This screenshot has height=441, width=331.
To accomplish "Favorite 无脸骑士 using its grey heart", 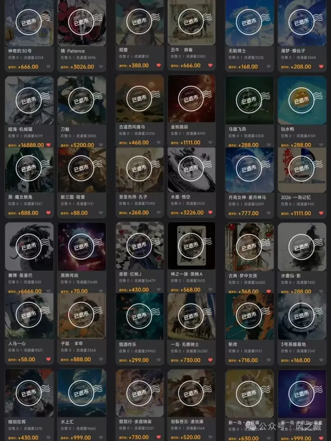I will click(x=269, y=67).
